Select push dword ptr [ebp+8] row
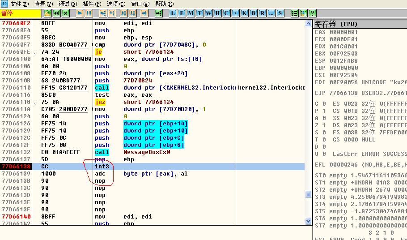Image resolution: width=407 pixels, height=240 pixels. click(x=153, y=145)
